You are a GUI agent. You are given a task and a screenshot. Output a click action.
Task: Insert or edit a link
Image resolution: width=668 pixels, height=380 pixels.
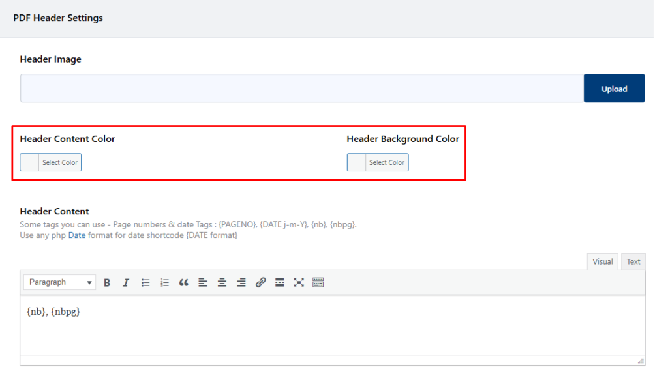coord(261,282)
